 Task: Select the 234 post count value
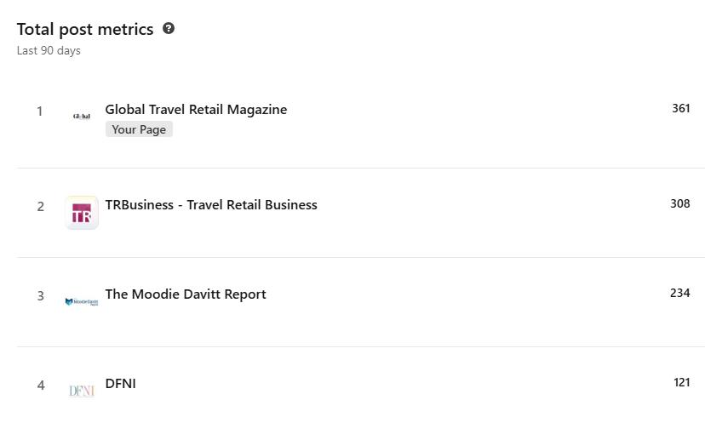coord(679,293)
